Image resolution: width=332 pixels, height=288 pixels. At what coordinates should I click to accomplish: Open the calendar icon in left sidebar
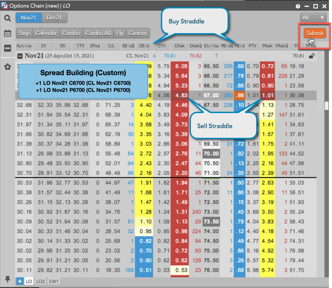pos(7,33)
